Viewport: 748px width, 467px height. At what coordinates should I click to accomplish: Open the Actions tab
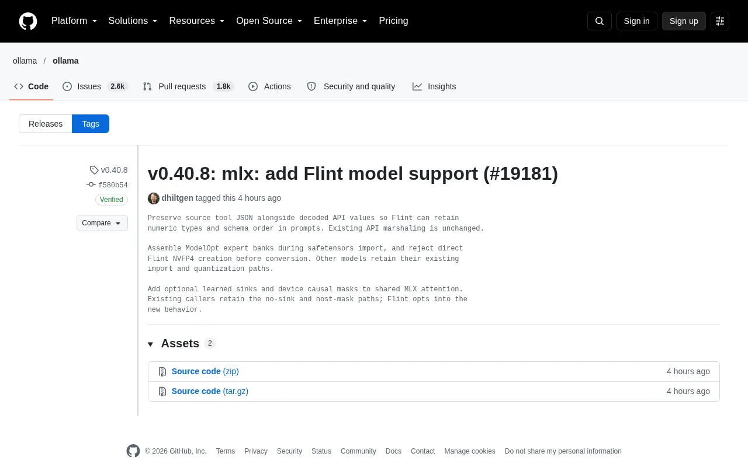tap(269, 86)
